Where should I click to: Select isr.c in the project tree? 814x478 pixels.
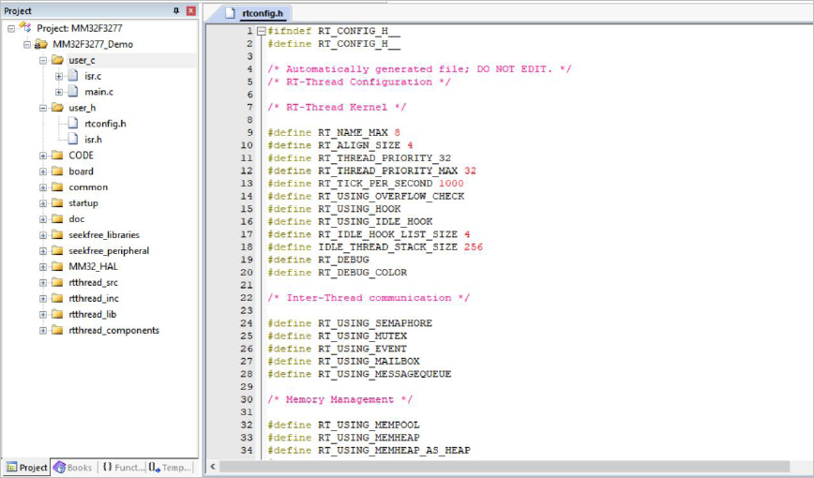click(x=93, y=76)
